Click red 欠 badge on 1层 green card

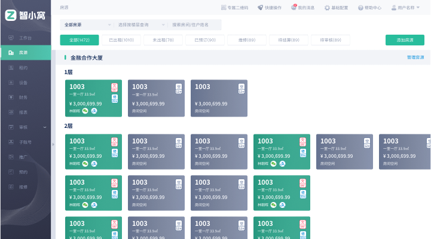114,88
